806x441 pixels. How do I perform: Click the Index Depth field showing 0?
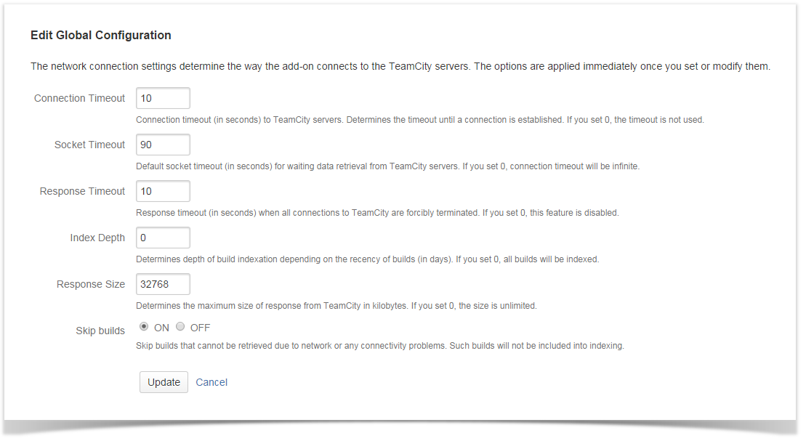[x=163, y=238]
